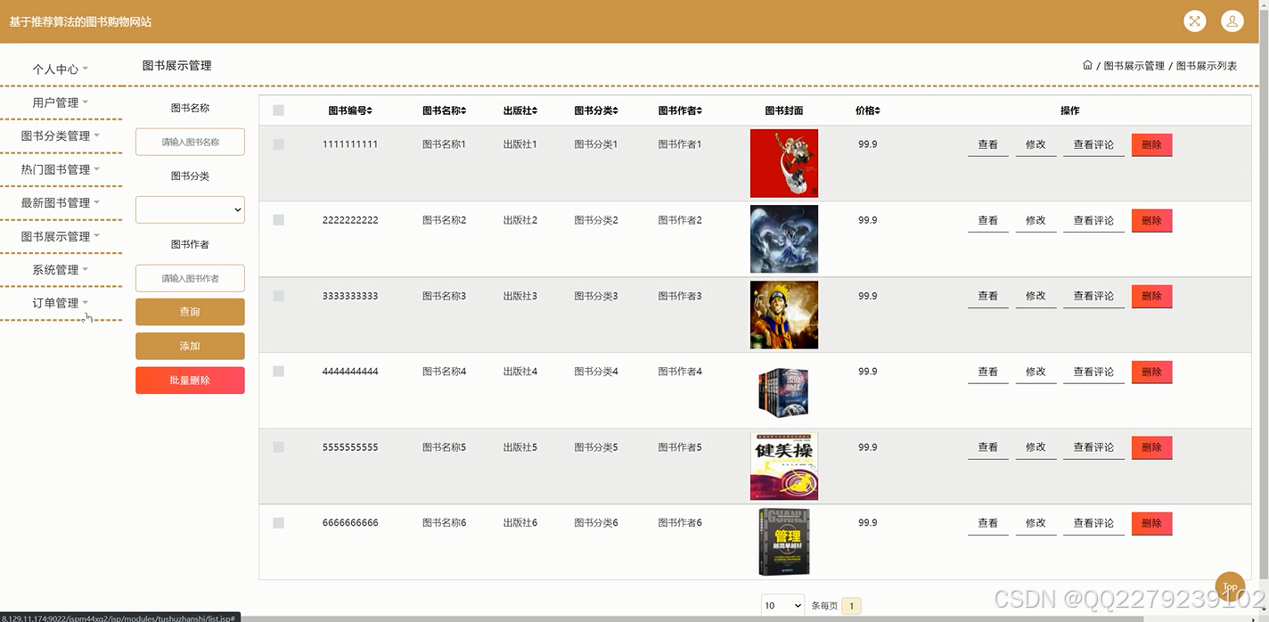1269x622 pixels.
Task: Click the 查询 search button
Action: 190,312
